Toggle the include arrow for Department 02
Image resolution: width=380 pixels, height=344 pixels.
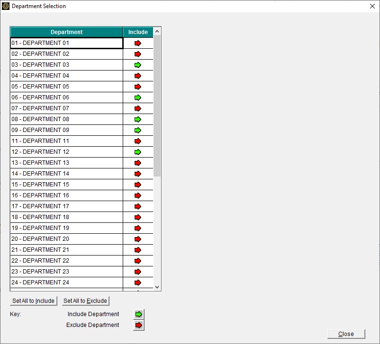click(138, 54)
